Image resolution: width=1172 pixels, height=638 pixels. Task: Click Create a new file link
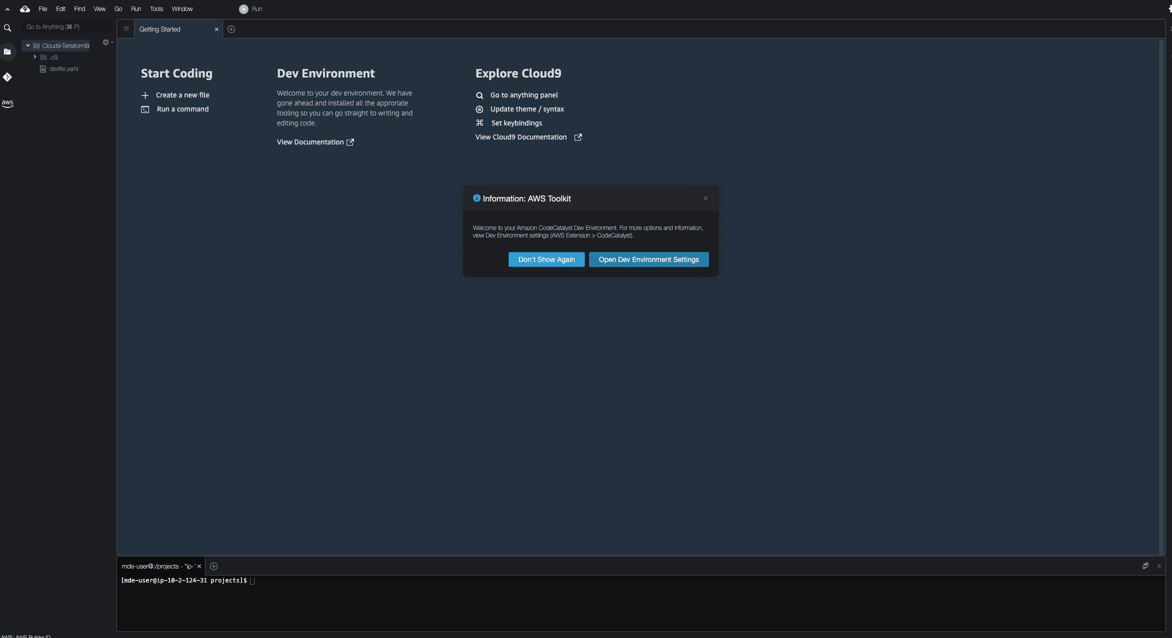coord(182,95)
